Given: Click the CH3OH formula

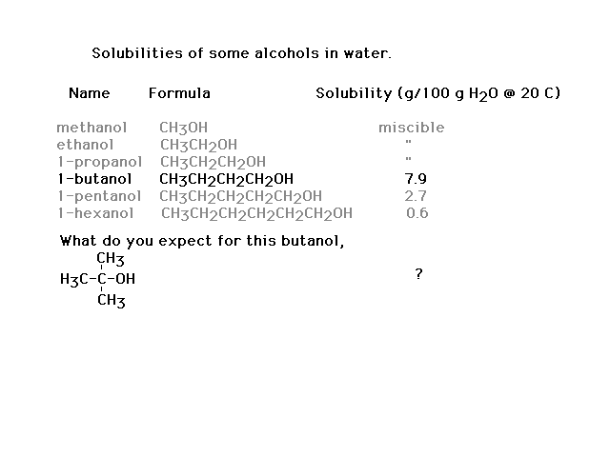Looking at the screenshot, I should tap(183, 128).
